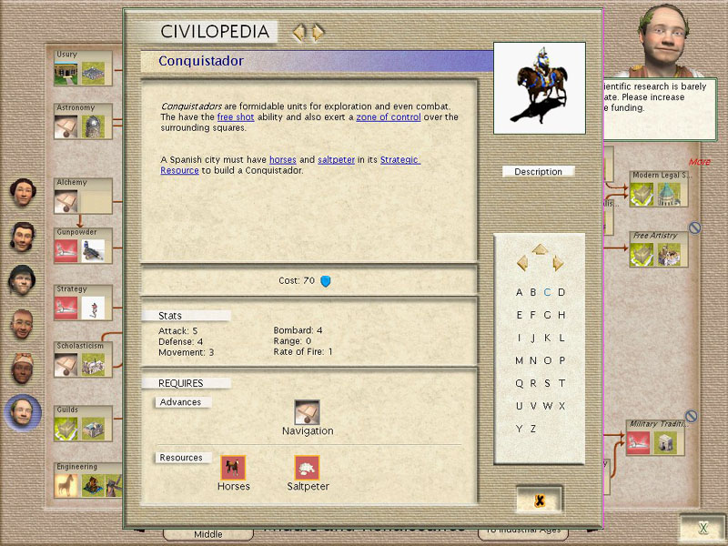Switch to the Description tab
Viewport: 728px width, 546px height.
pos(539,171)
